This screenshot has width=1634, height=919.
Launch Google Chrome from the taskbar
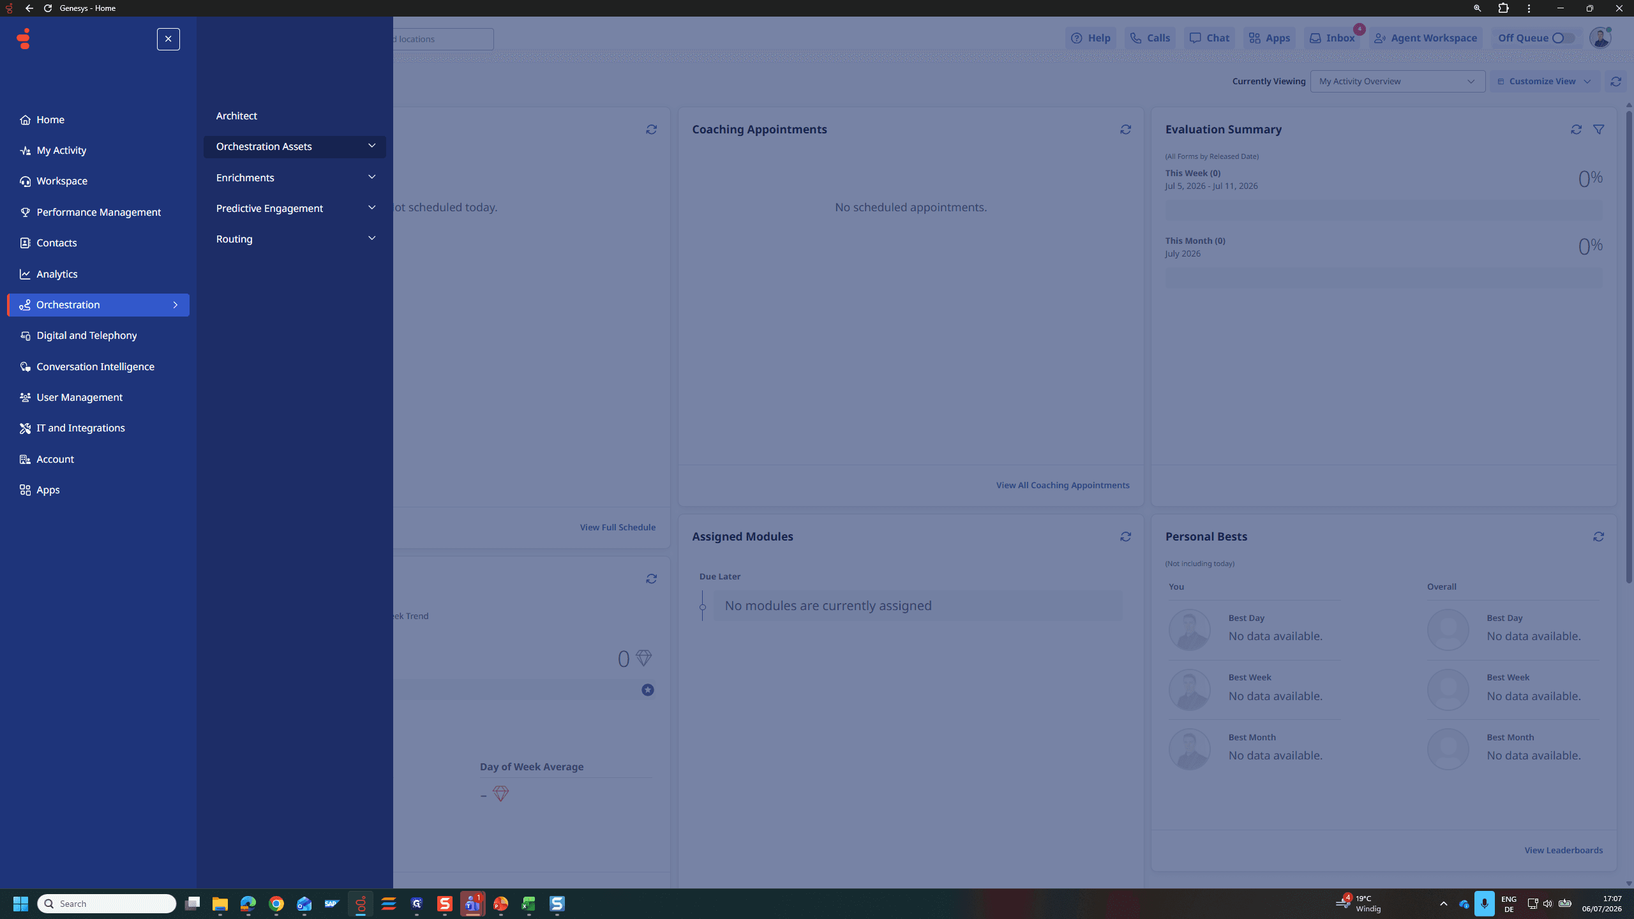276,904
